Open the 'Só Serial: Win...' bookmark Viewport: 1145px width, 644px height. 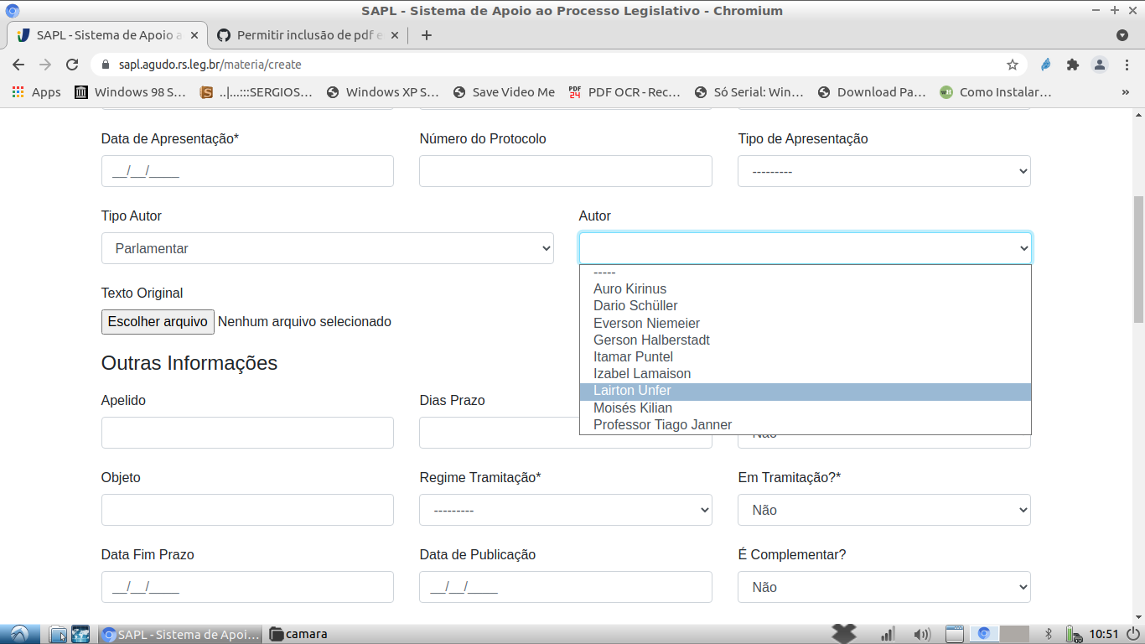click(749, 92)
